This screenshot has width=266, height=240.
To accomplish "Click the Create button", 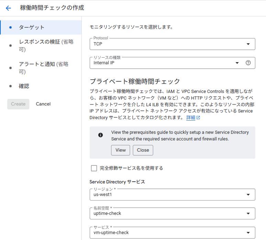I will 18,104.
